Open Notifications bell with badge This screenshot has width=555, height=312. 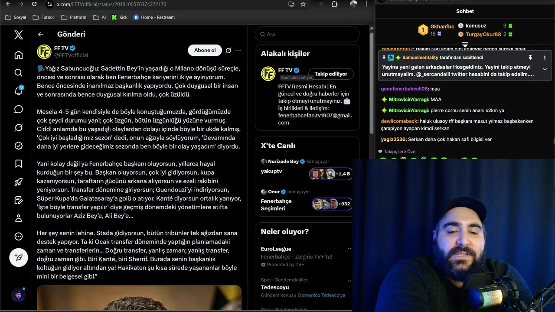(18, 91)
